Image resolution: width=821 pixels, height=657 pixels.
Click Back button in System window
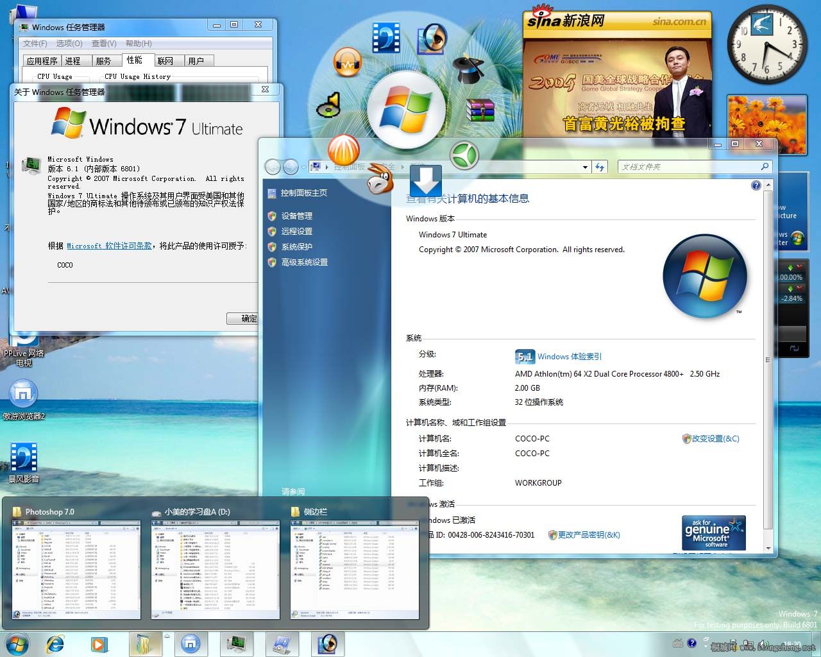pos(273,167)
